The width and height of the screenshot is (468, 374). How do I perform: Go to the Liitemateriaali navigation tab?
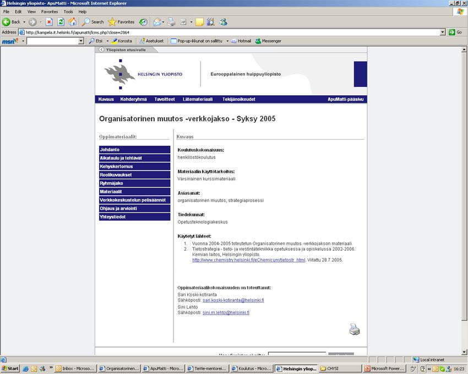click(x=198, y=100)
